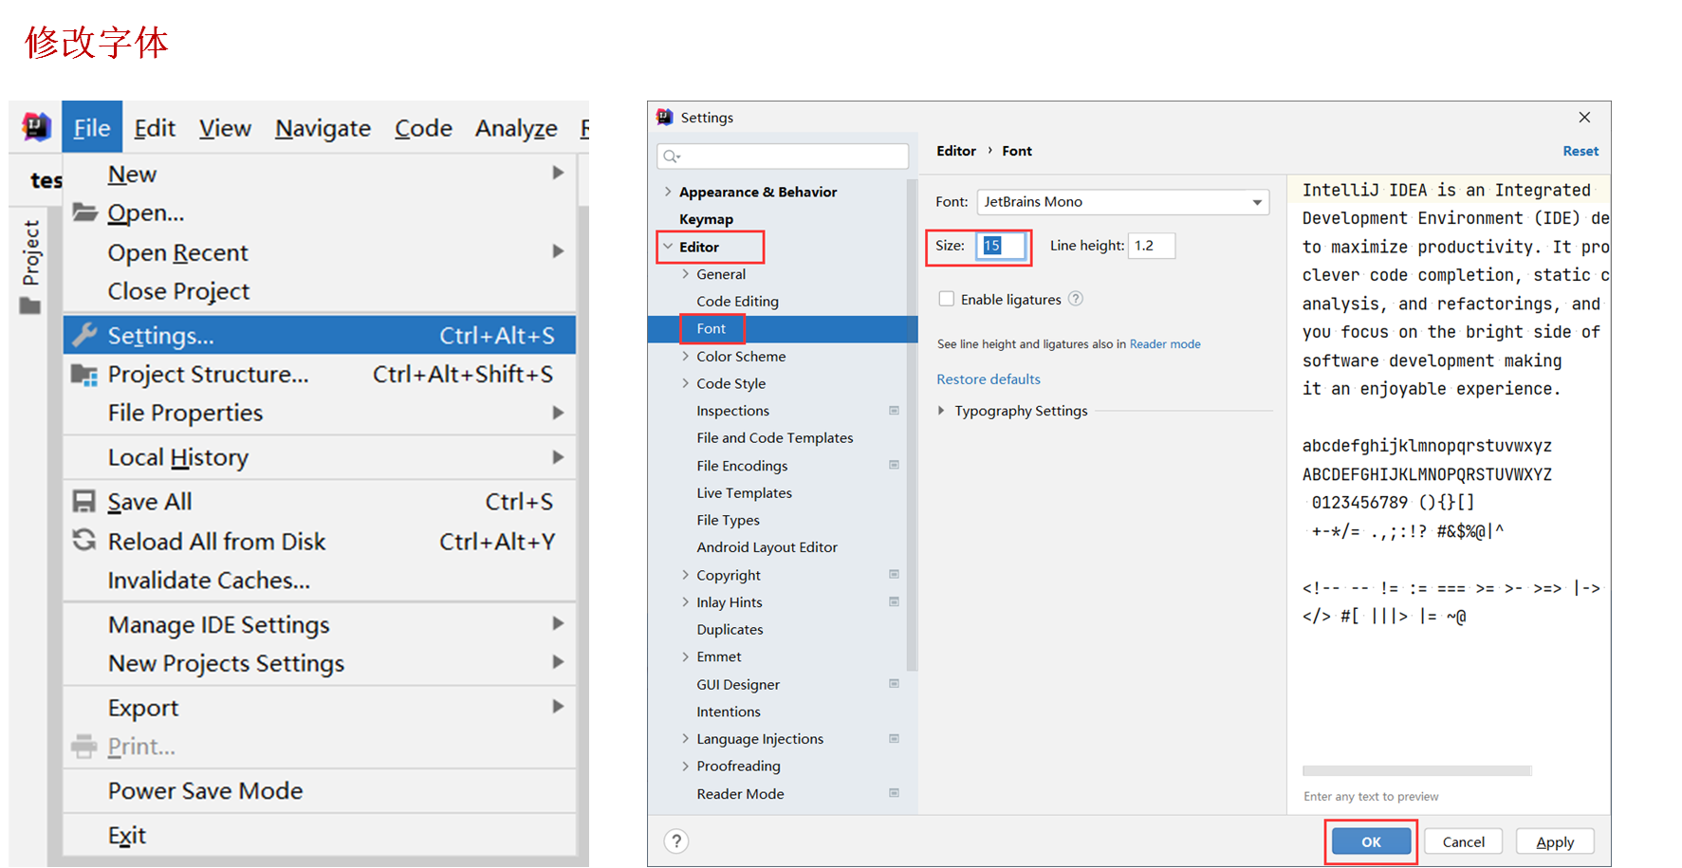Open the Analyze menu
Viewport: 1682px width, 868px height.
(516, 127)
